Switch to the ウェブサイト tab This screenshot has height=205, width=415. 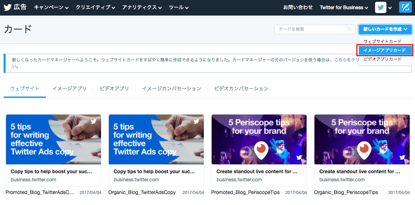coord(25,88)
